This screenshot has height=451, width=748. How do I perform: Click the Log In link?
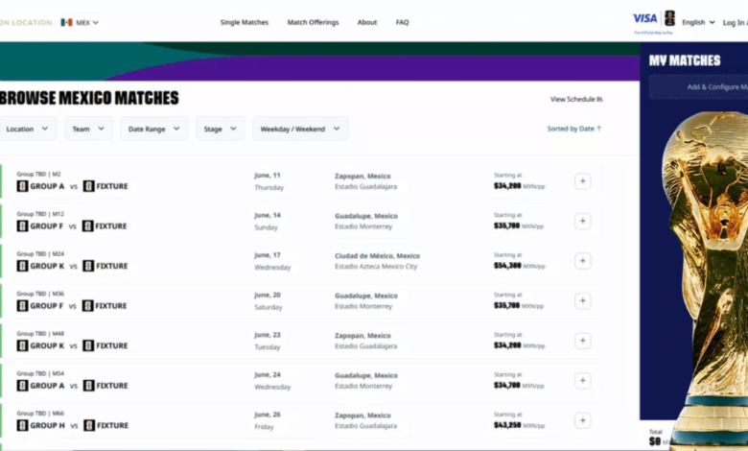[735, 22]
